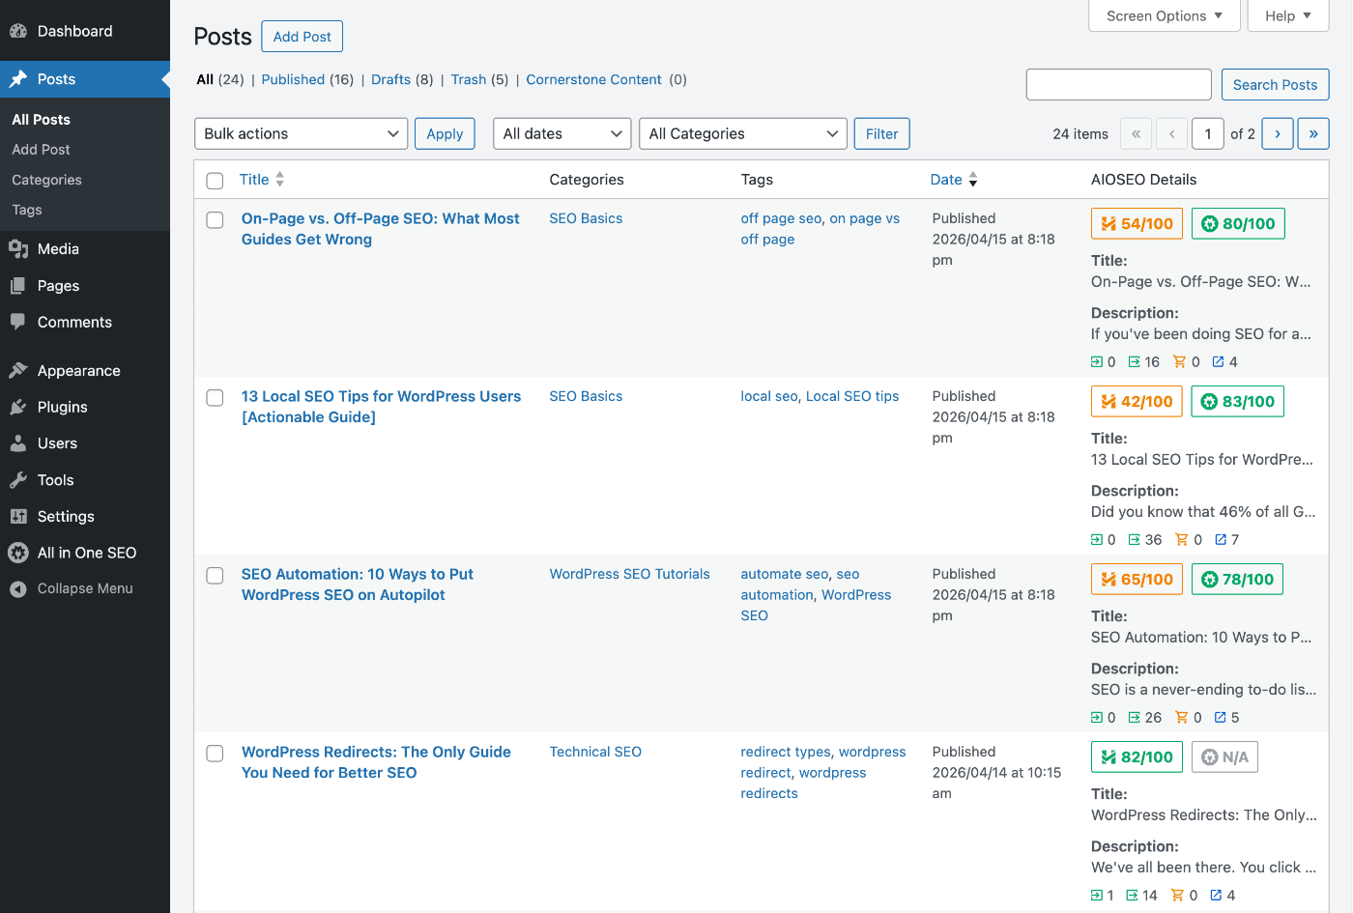Check the WordPress Redirects post checkbox
Screen dimensions: 1353x913
(x=216, y=754)
